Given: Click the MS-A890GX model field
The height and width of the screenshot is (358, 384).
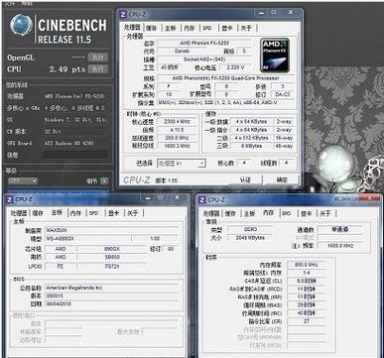Looking at the screenshot, I should click(x=87, y=238).
